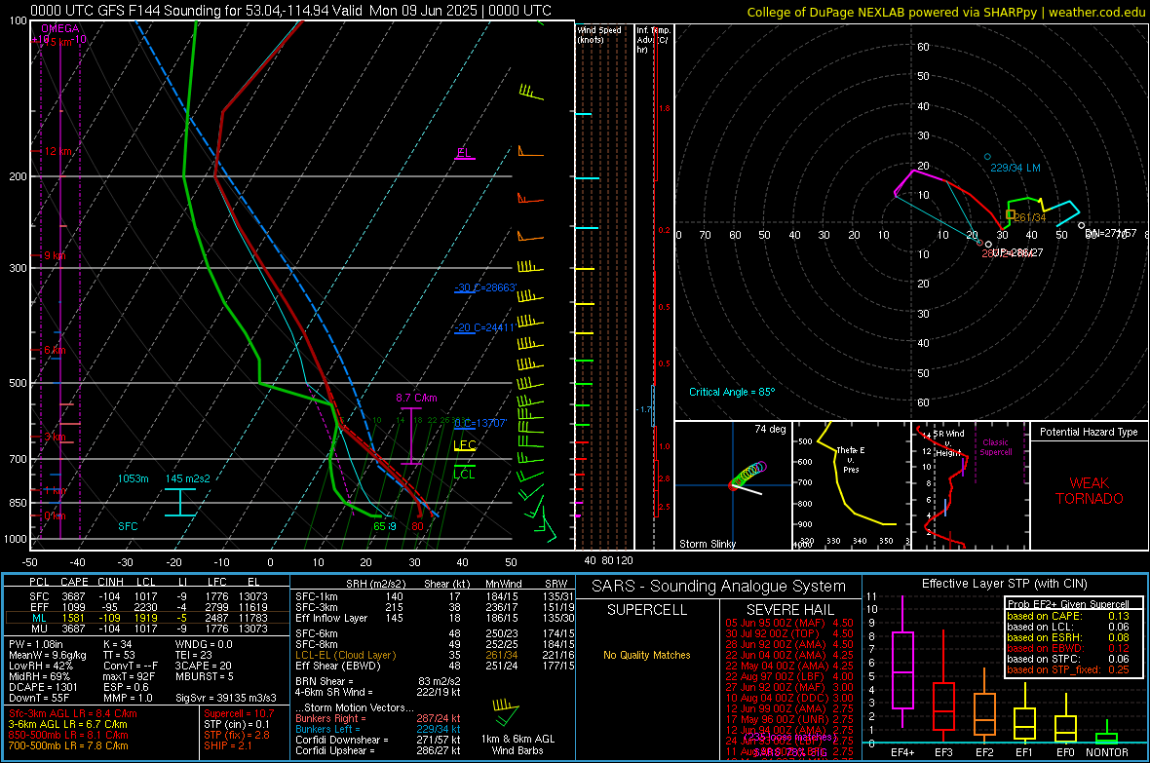Select the Eff Inflow Layer kinematics row
1150x763 pixels.
[x=435, y=618]
